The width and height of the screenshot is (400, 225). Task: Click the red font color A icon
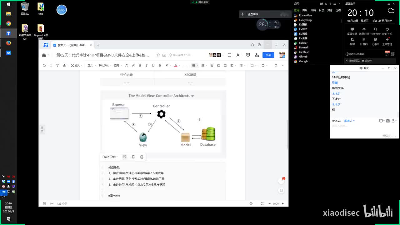pyautogui.click(x=176, y=65)
